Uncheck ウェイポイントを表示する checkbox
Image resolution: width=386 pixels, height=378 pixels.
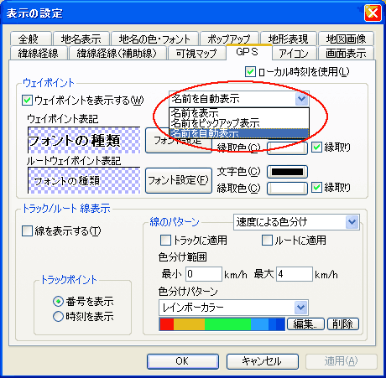(27, 100)
